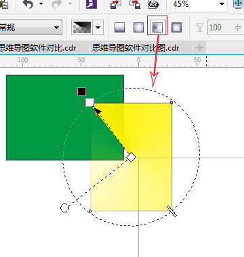Add a new document with plus tab

(x=199, y=47)
